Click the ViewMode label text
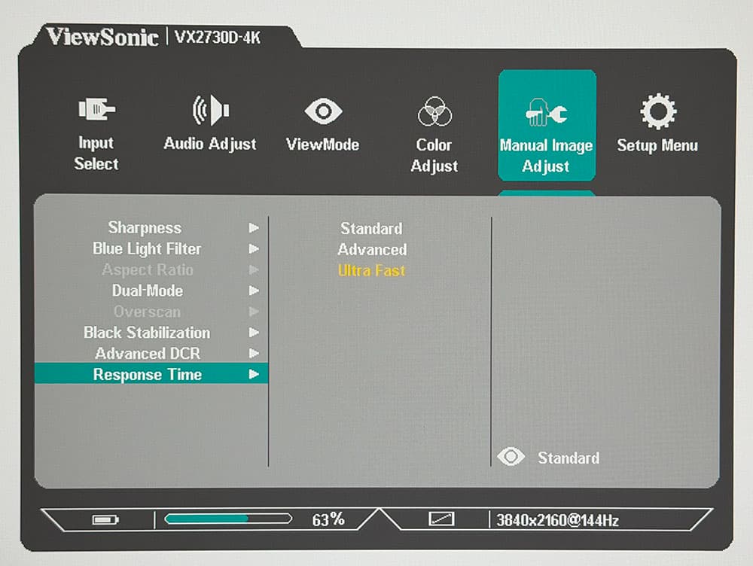 point(323,145)
